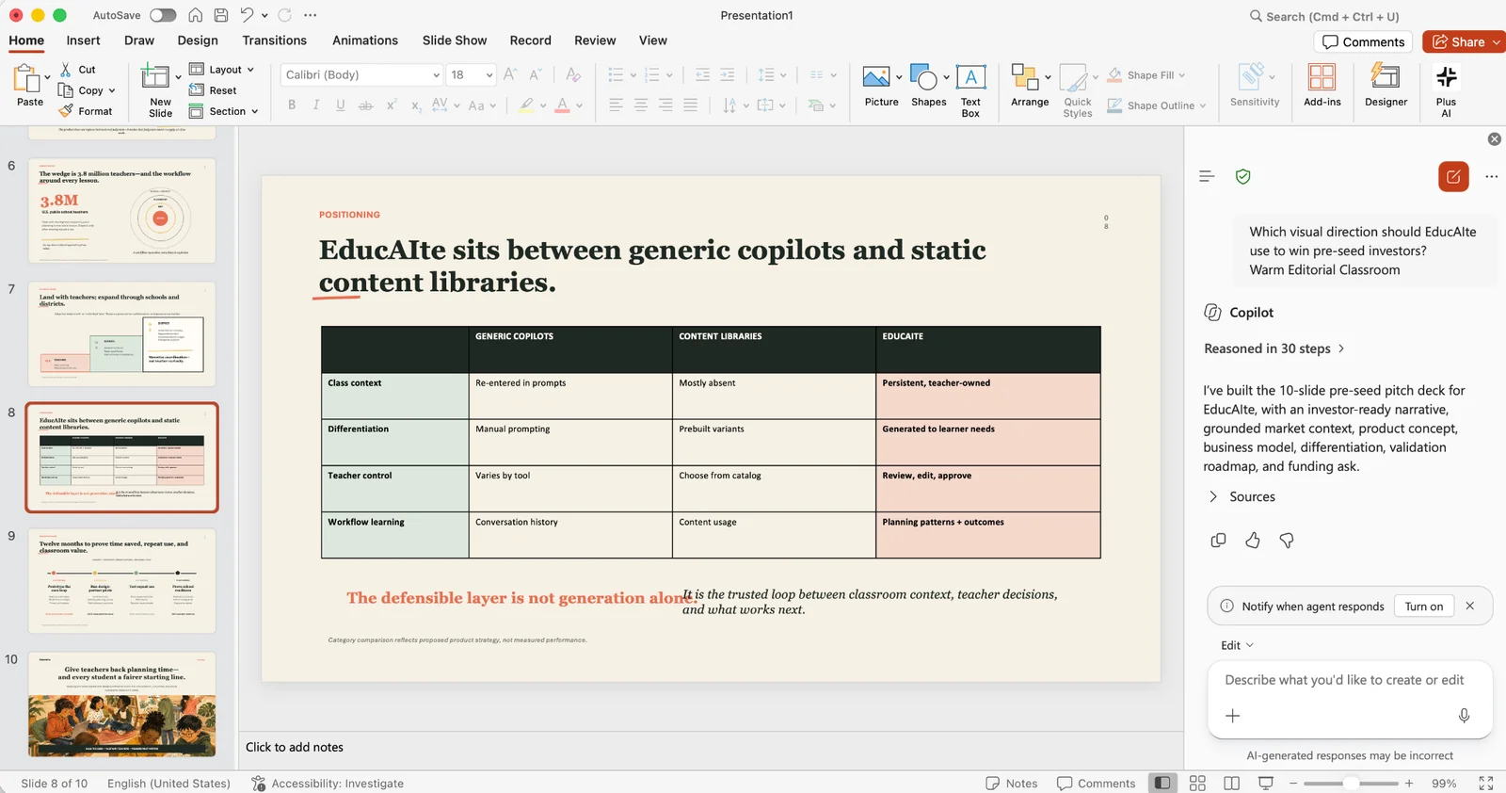Open the Comments button at top right

[x=1363, y=41]
